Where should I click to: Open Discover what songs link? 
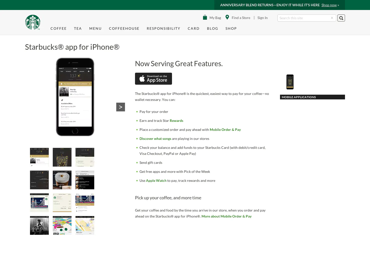click(x=155, y=139)
